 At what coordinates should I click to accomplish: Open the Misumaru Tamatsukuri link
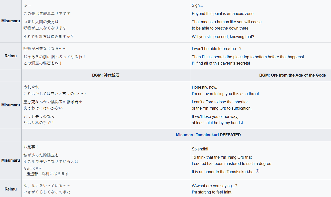(197, 135)
